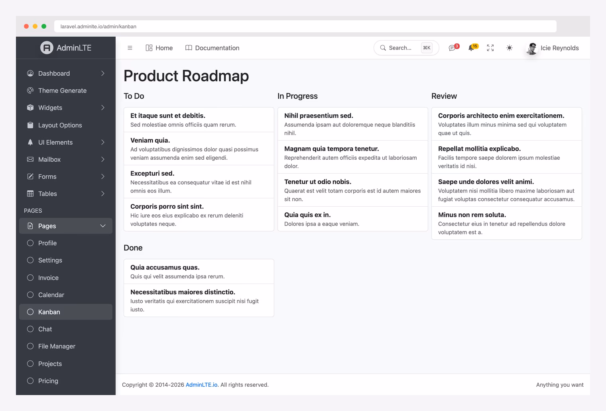Open card "Nihil praesentium sed."
The width and height of the screenshot is (606, 411).
[x=353, y=124]
